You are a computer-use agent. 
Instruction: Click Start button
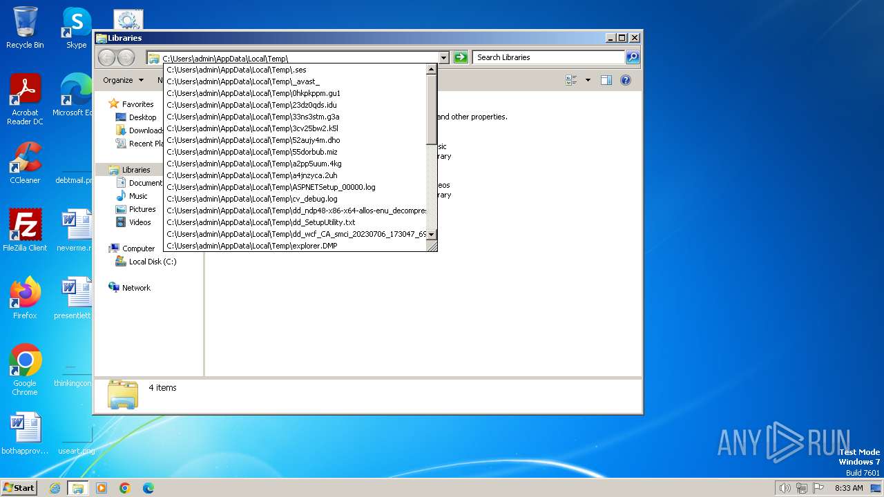[x=19, y=488]
